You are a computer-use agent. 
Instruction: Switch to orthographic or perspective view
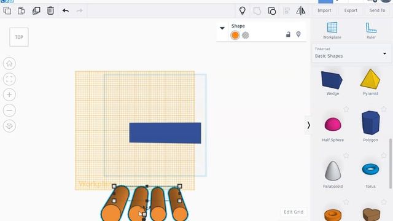[9, 126]
